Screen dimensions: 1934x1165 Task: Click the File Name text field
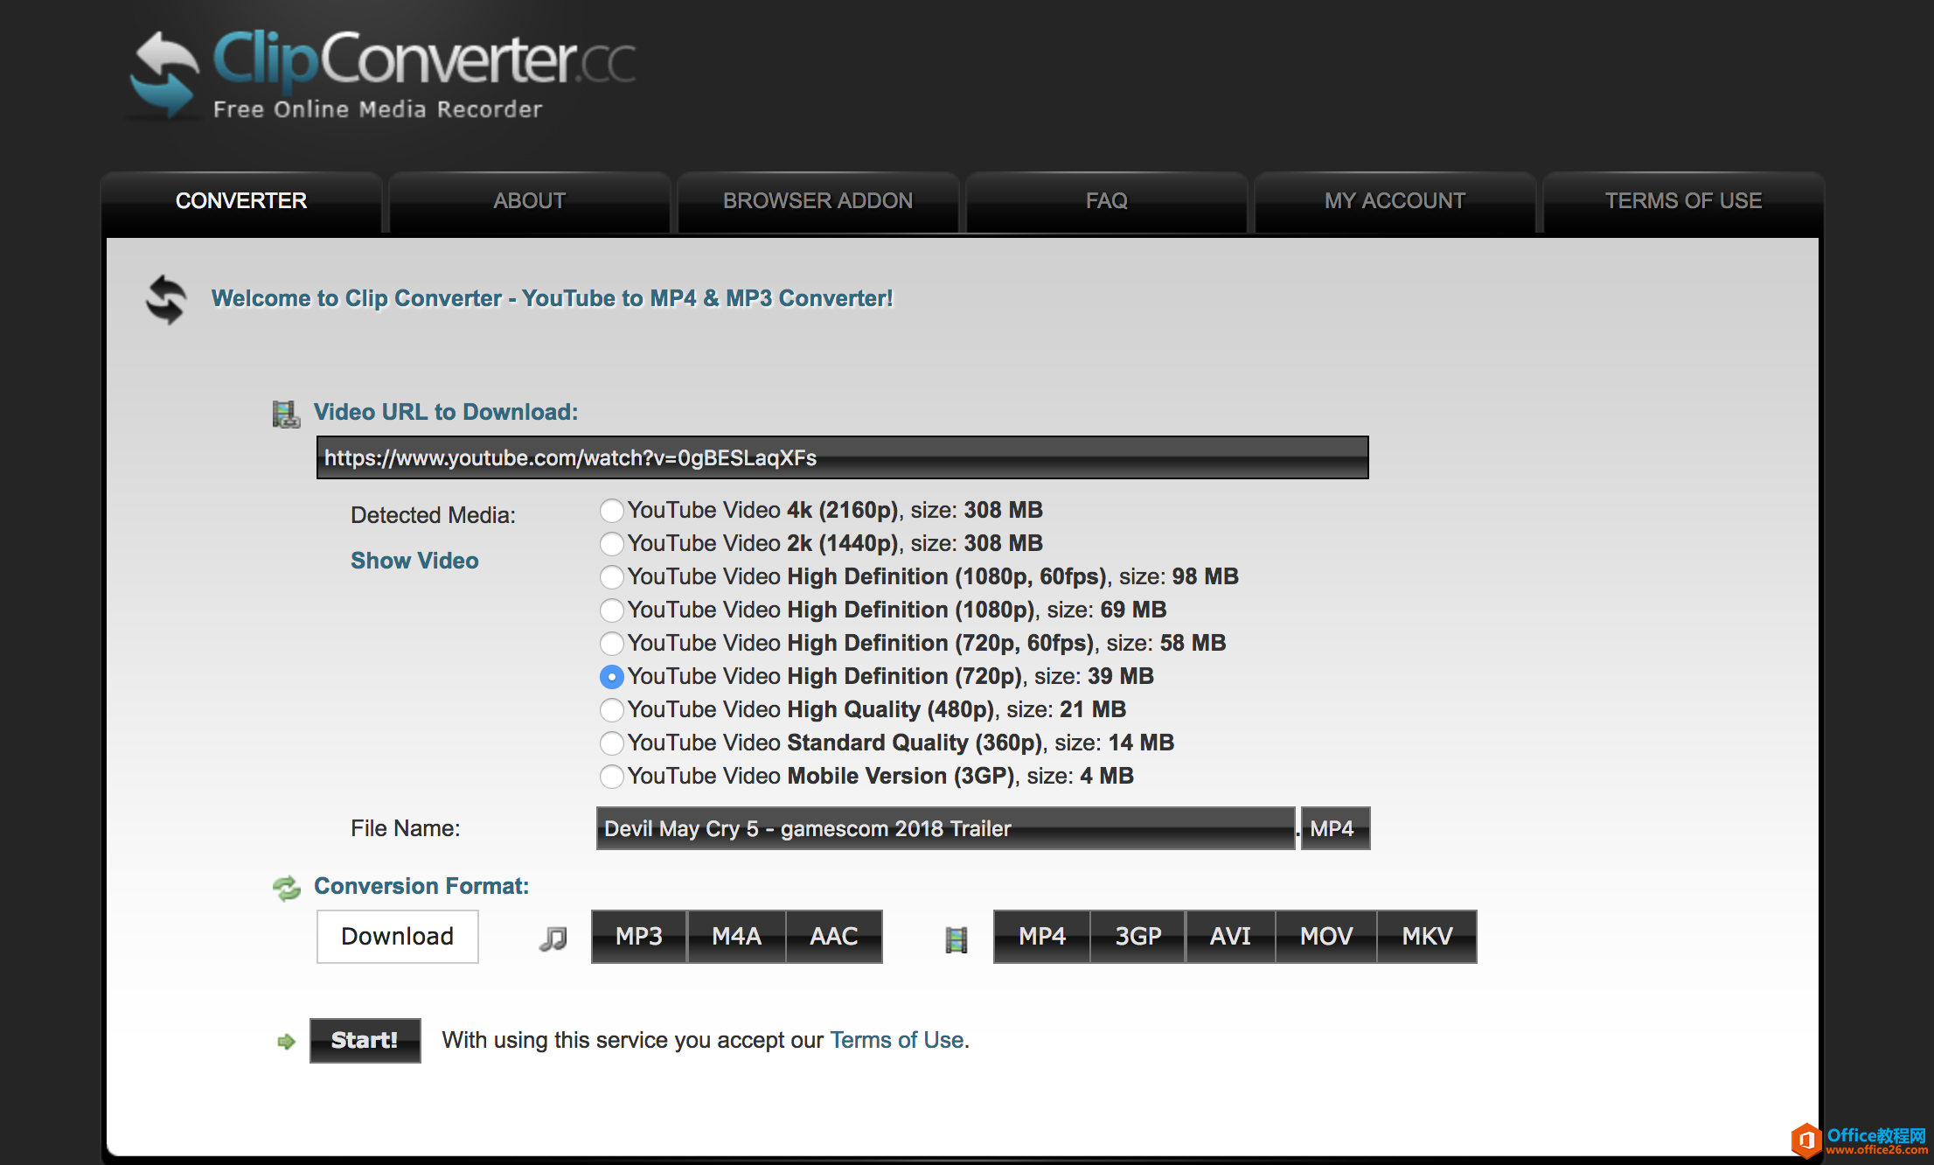pyautogui.click(x=944, y=828)
